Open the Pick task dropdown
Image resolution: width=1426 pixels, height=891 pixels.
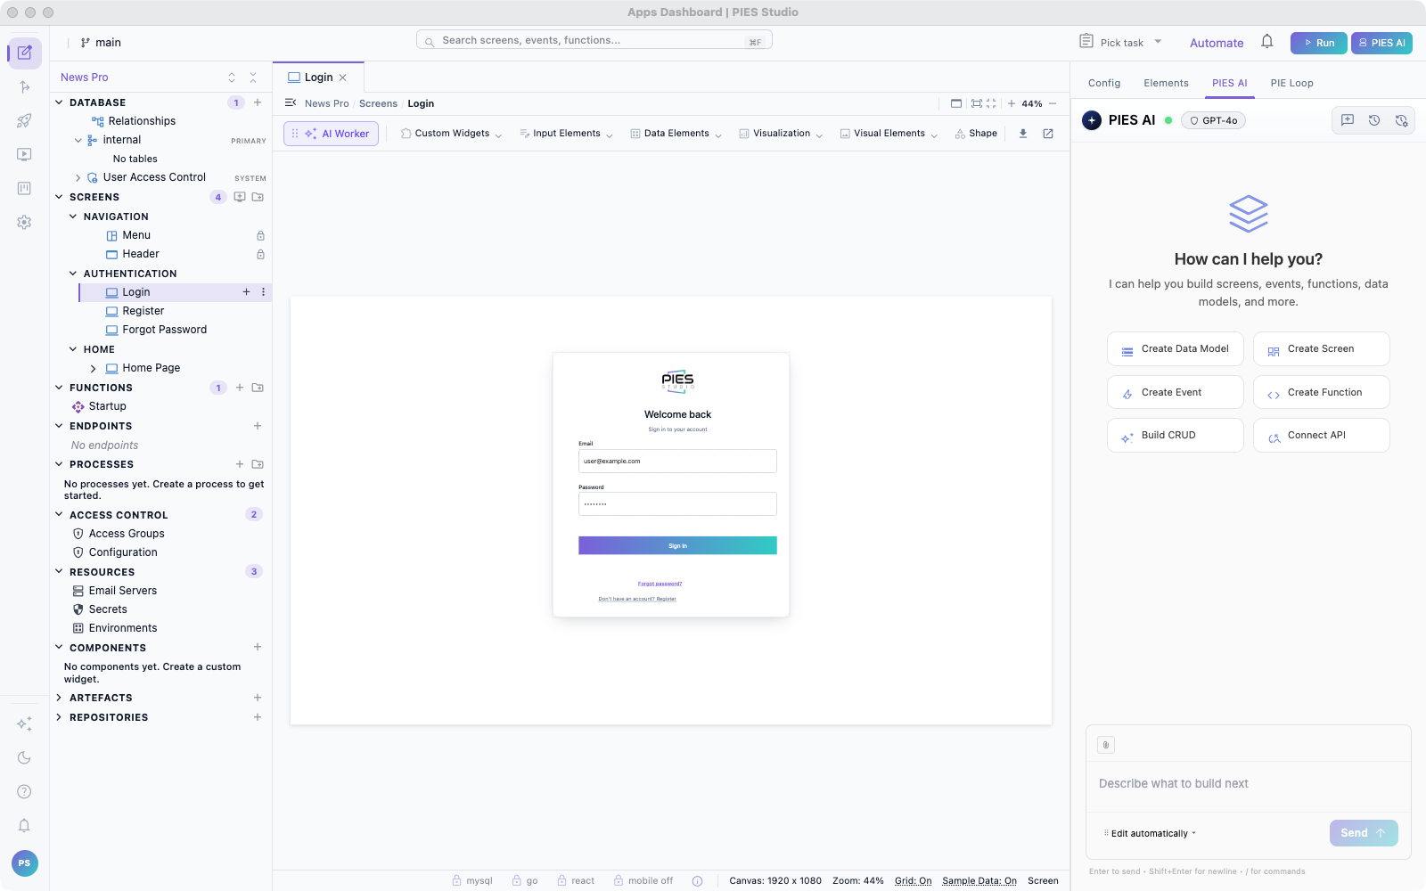(x=1121, y=42)
